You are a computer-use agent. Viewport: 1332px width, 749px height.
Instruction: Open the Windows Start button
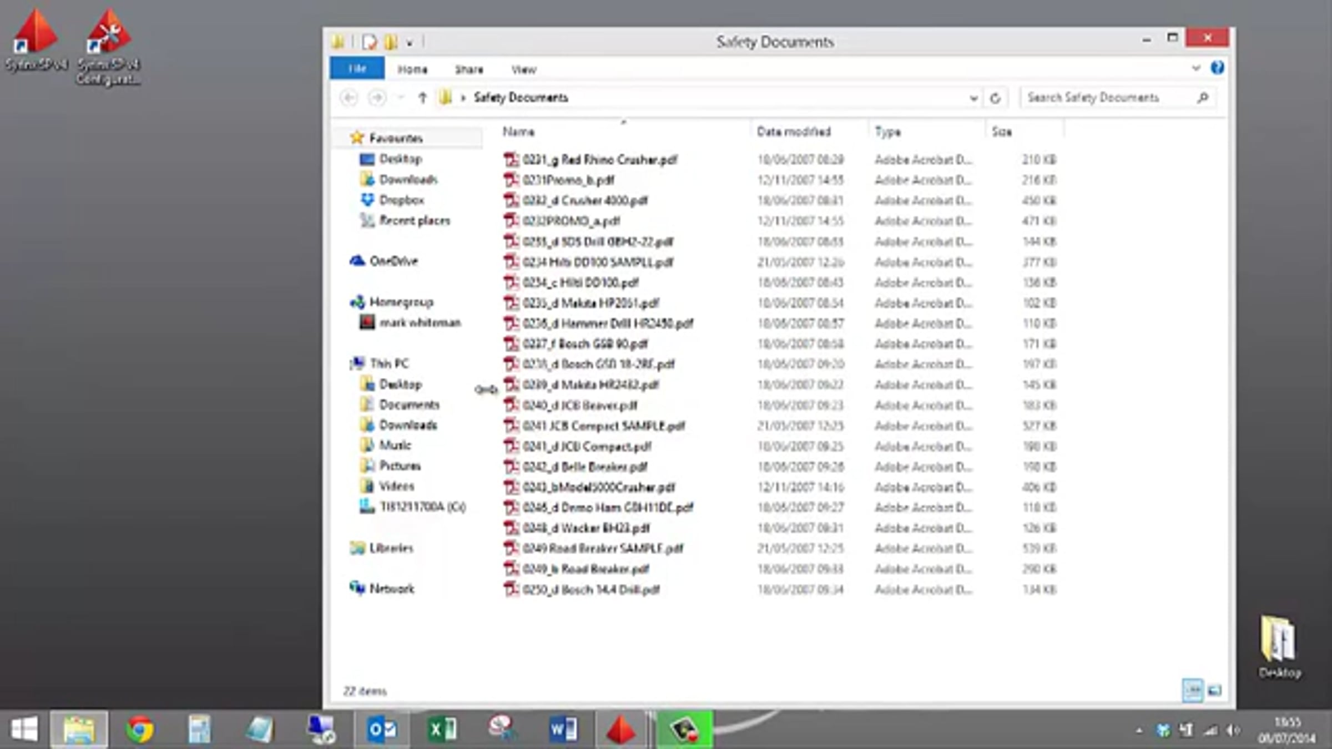pyautogui.click(x=24, y=729)
